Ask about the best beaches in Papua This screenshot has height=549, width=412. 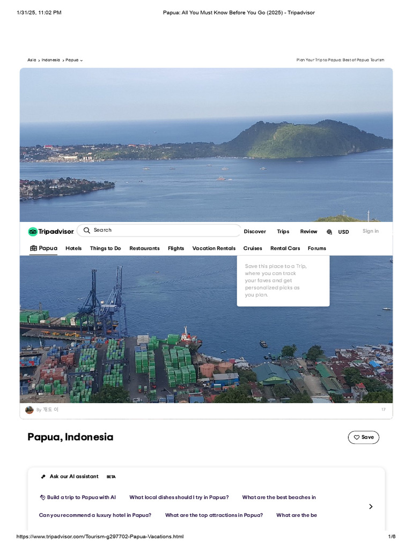pyautogui.click(x=279, y=497)
